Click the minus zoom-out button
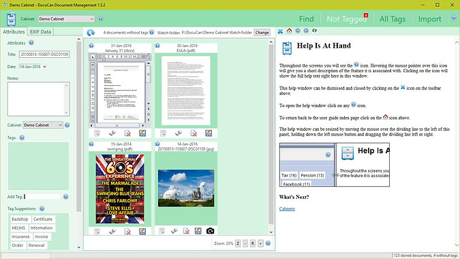 tap(245, 243)
